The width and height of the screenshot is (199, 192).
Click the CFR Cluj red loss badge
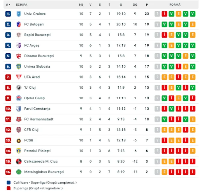coord(185,130)
